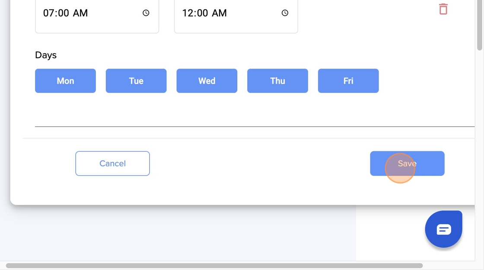Screen dimensions: 484x270
Task: Click the horizontal scrollbar track beyond the thumb
Action: pos(448,266)
